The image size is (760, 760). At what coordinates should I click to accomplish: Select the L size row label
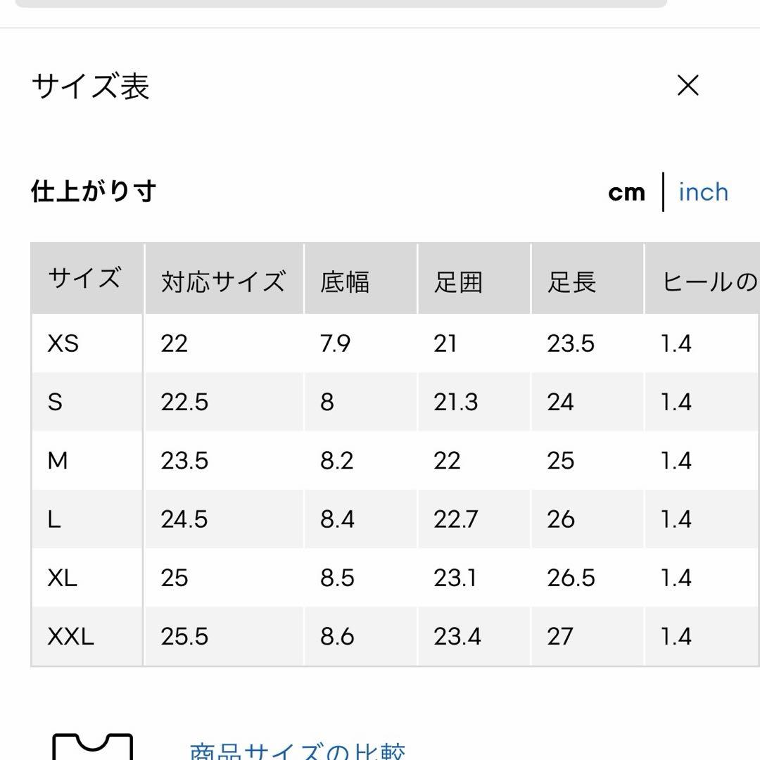click(54, 519)
